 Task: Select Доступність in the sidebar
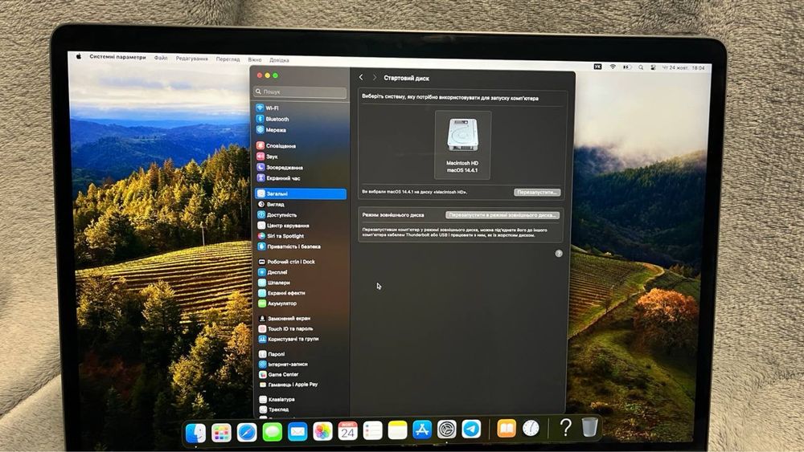click(x=301, y=215)
